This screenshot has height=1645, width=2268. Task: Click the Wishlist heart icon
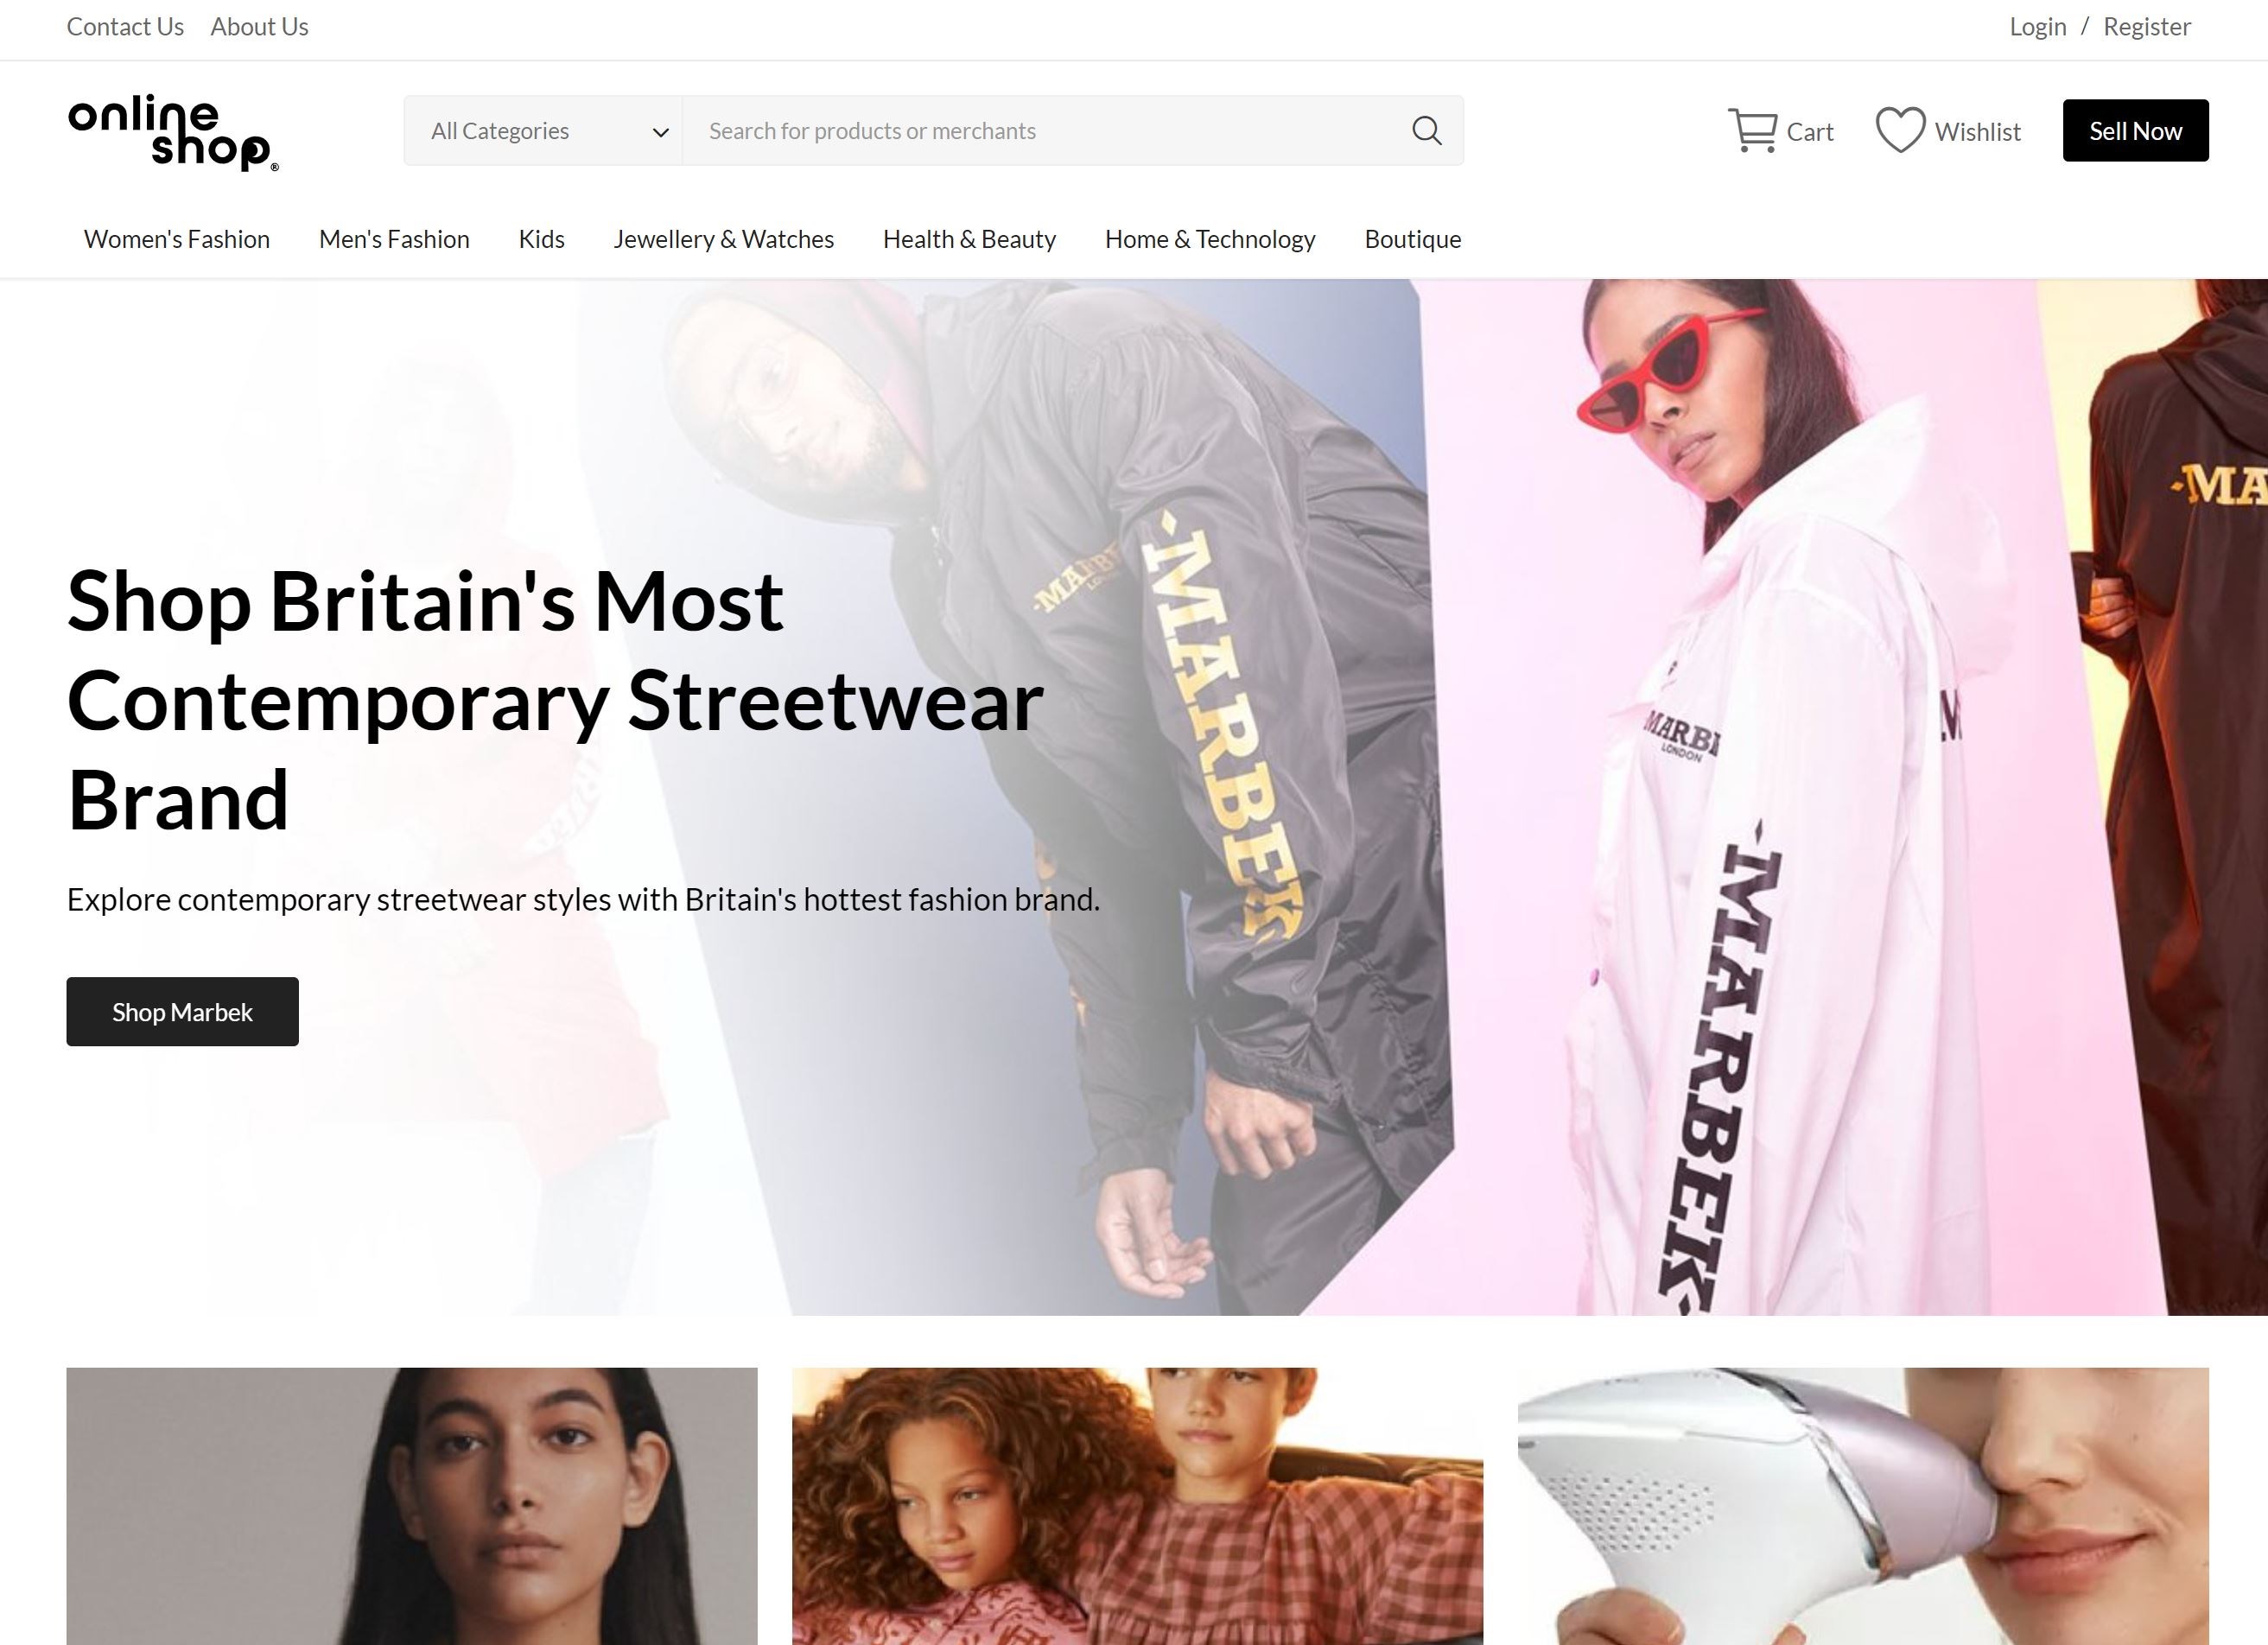pyautogui.click(x=1900, y=130)
